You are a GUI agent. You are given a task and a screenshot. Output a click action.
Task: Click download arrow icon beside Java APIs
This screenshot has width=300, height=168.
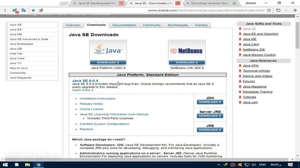[x=240, y=65]
